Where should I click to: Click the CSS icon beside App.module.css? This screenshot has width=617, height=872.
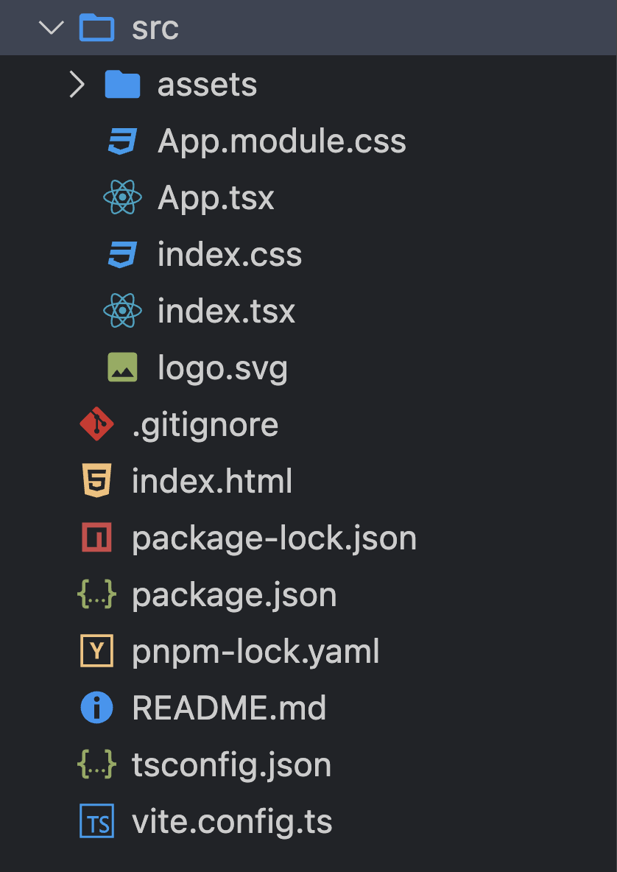[x=122, y=141]
